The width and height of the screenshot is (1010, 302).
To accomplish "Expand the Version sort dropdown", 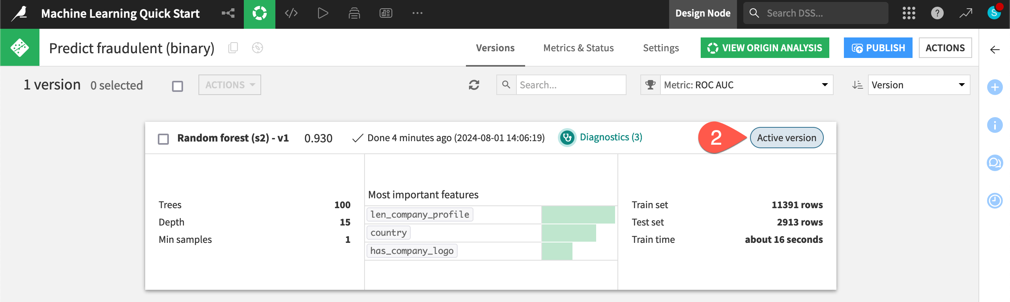I will 918,85.
